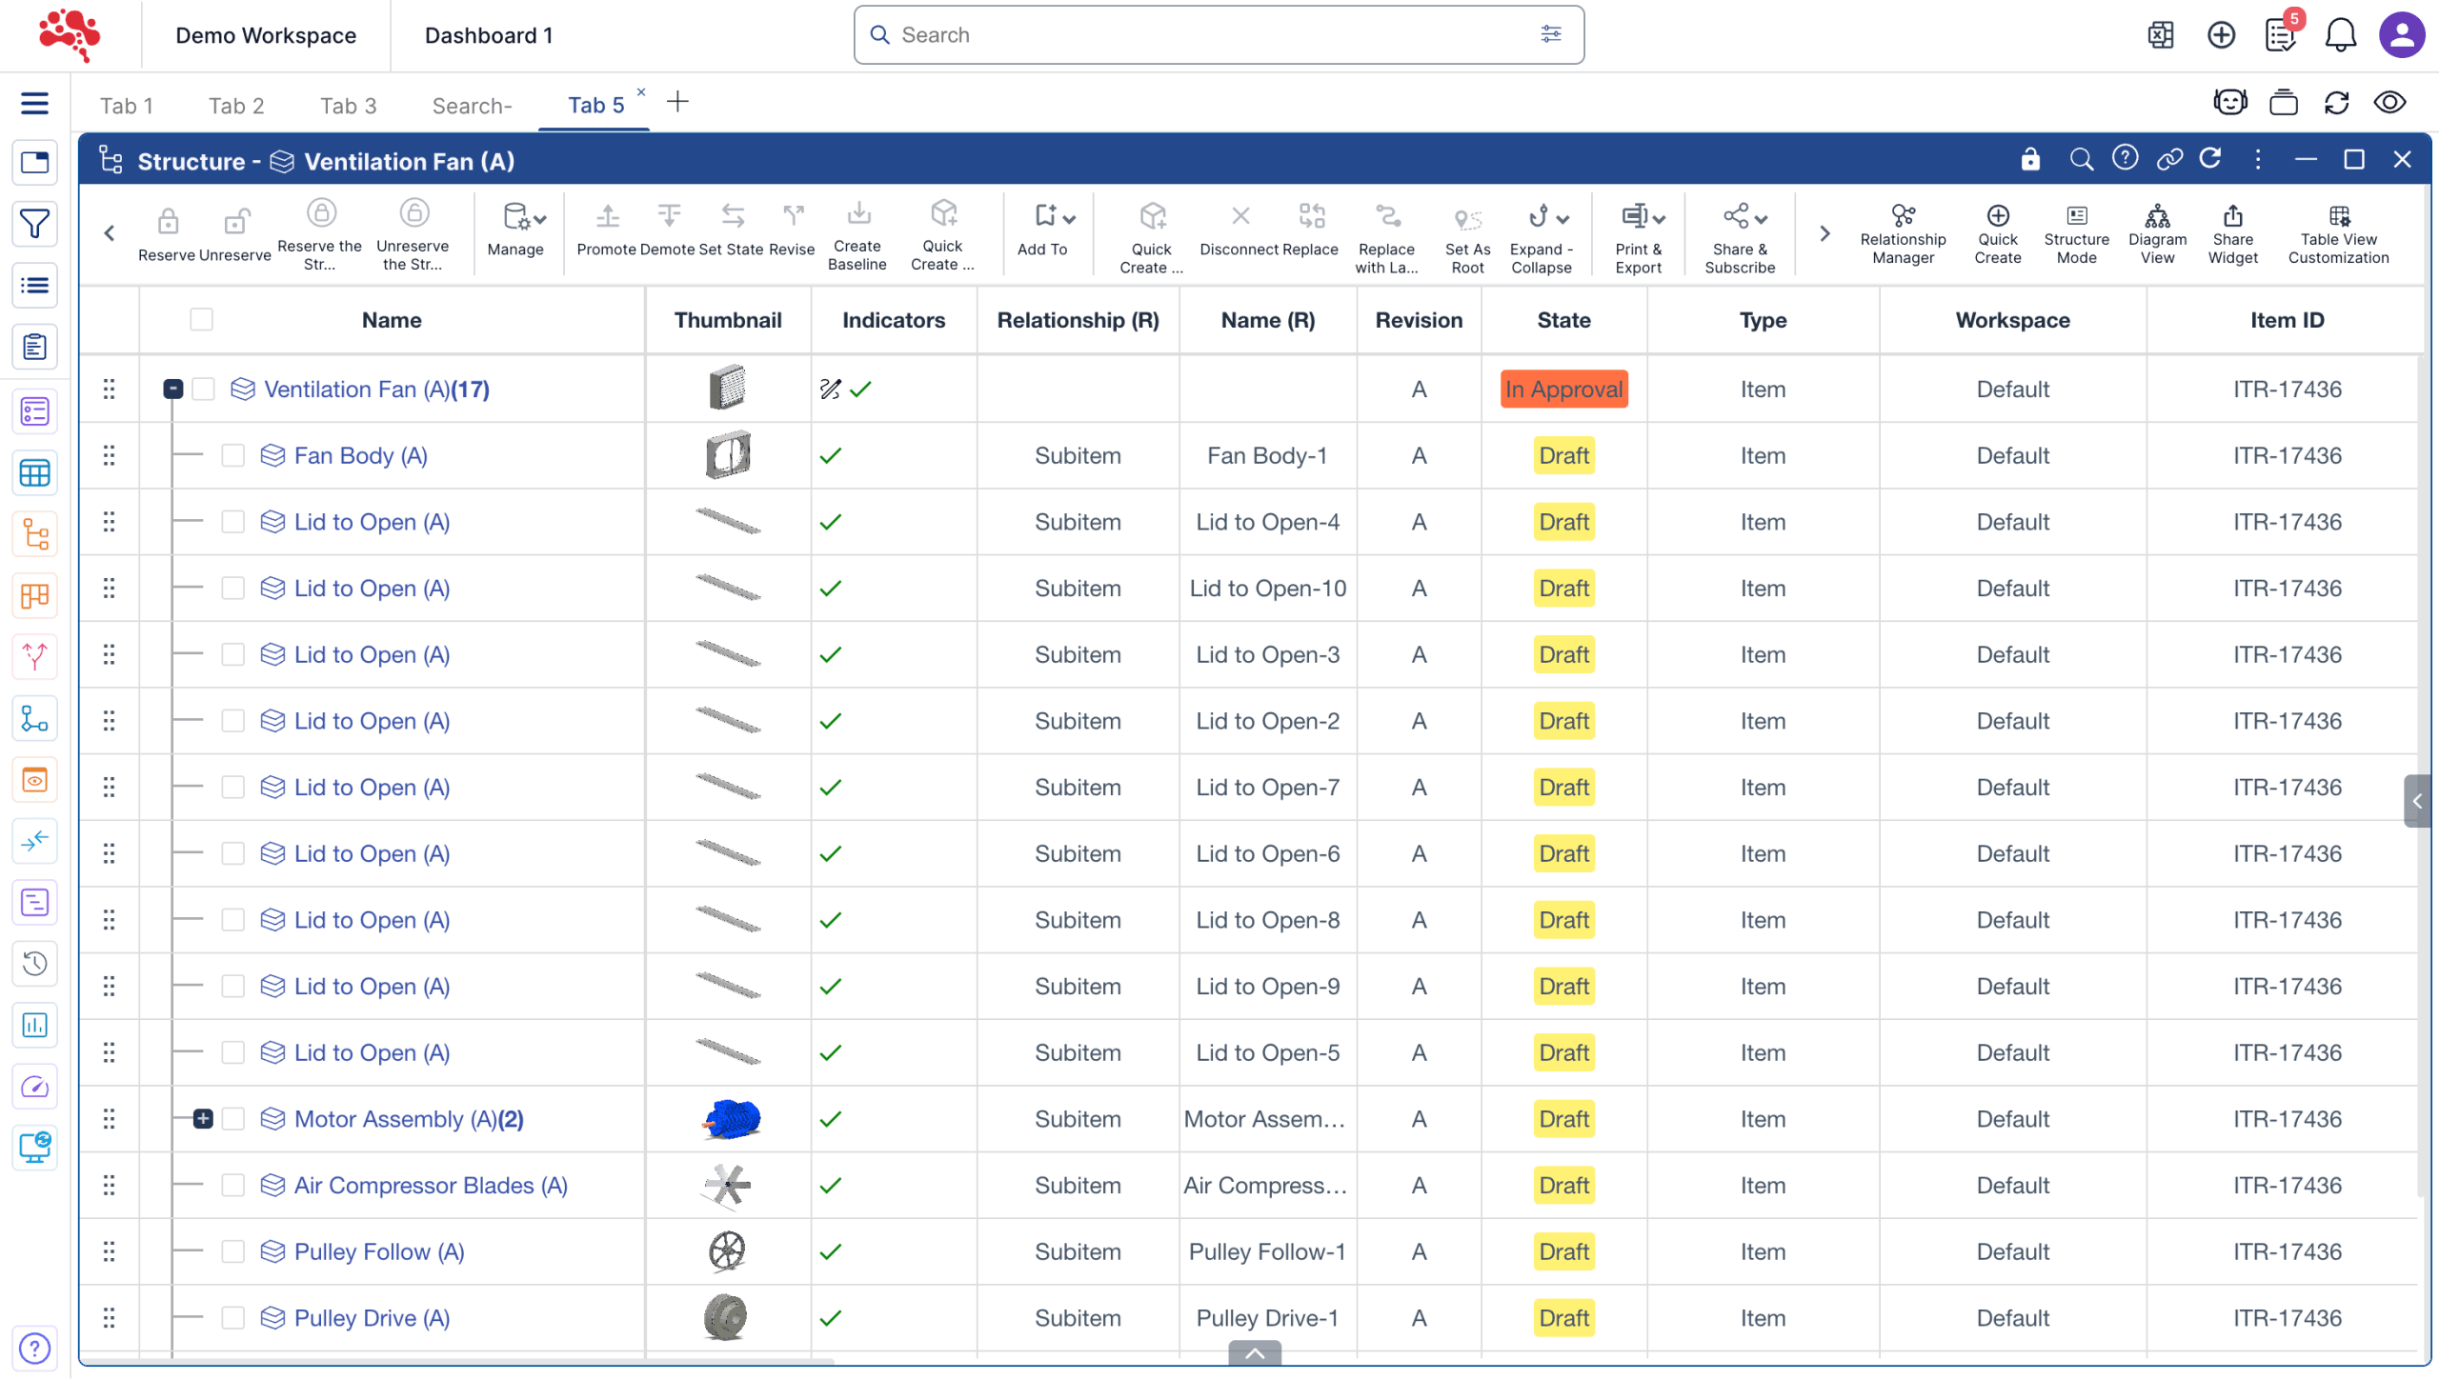Open notifications bell icon
This screenshot has height=1380, width=2439.
click(2340, 35)
